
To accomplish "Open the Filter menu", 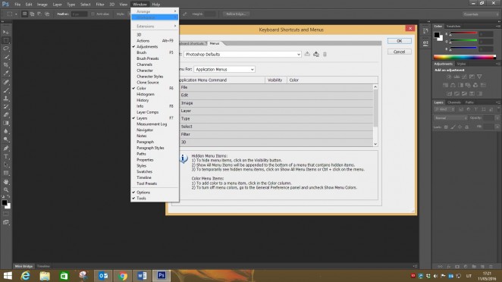I will [100, 5].
